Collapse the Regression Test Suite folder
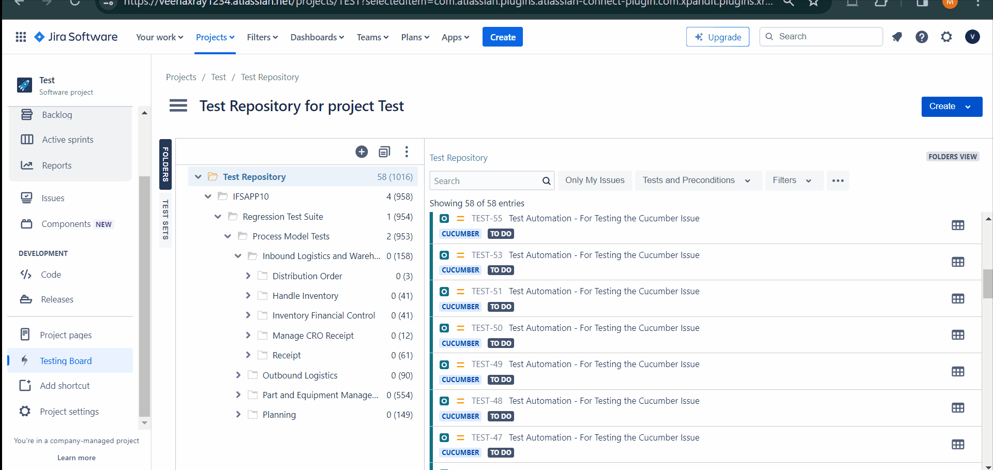 pyautogui.click(x=217, y=216)
